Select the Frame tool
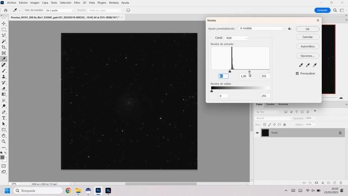This screenshot has height=196, width=348. (4, 53)
